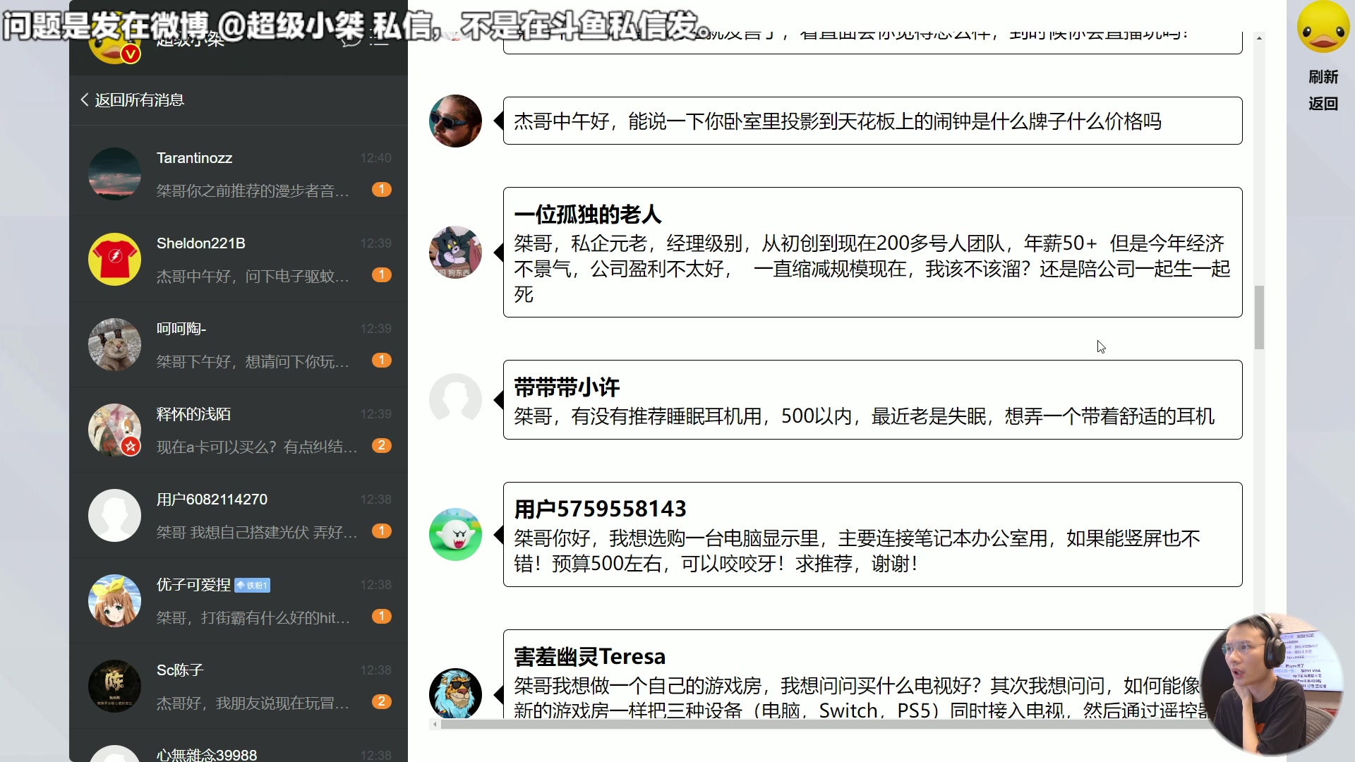Select the 杰哥中午好 alarm clock question
The height and width of the screenshot is (762, 1355).
click(872, 121)
